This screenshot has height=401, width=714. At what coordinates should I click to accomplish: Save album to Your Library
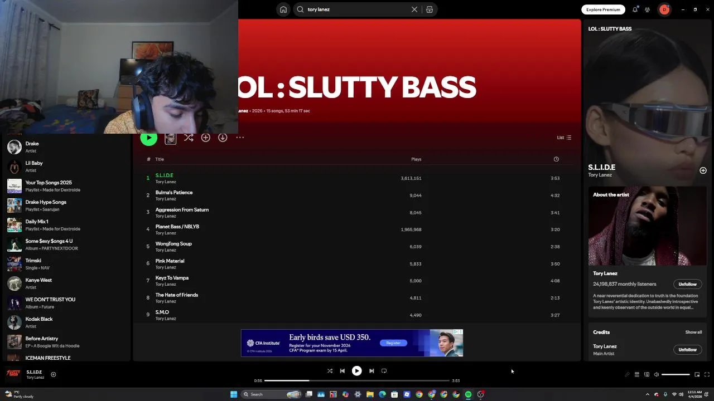[x=206, y=138]
